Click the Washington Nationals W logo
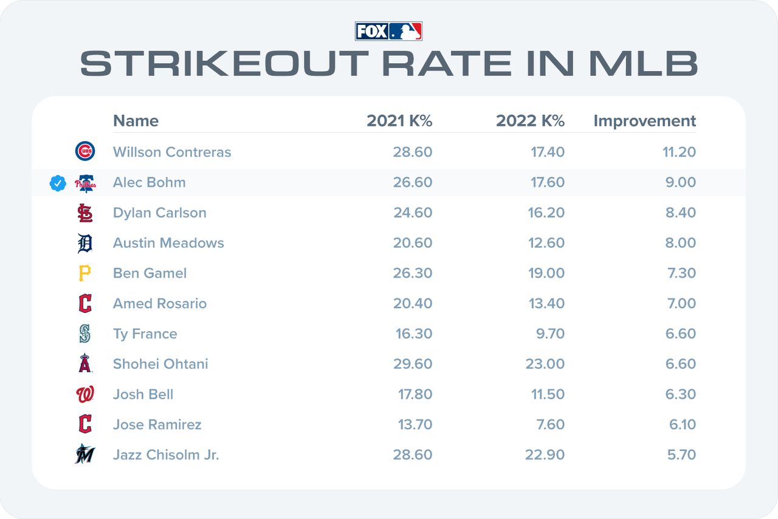Screen dimensions: 778x519 [x=84, y=394]
